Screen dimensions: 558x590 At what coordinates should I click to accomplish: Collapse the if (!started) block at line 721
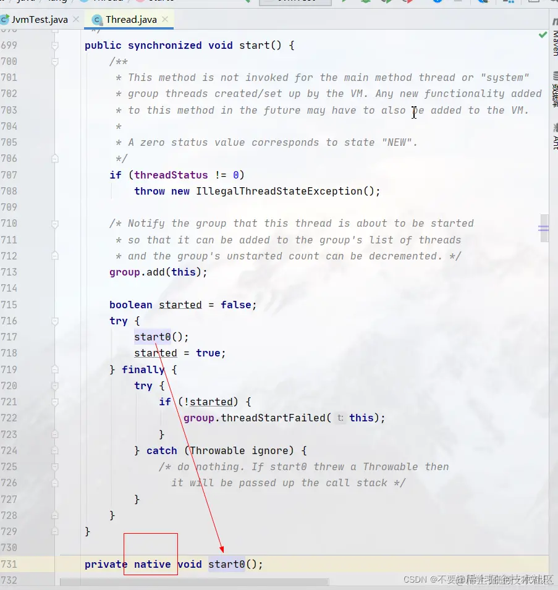tap(55, 402)
